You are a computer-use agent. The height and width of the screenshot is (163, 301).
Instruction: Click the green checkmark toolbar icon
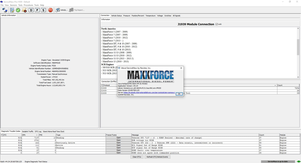point(18,10)
